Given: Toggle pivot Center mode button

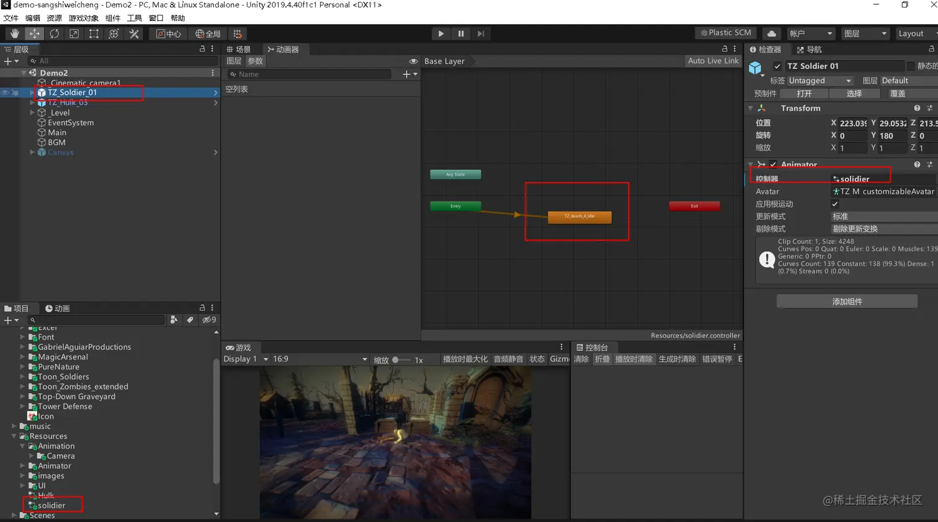Looking at the screenshot, I should click(x=168, y=34).
